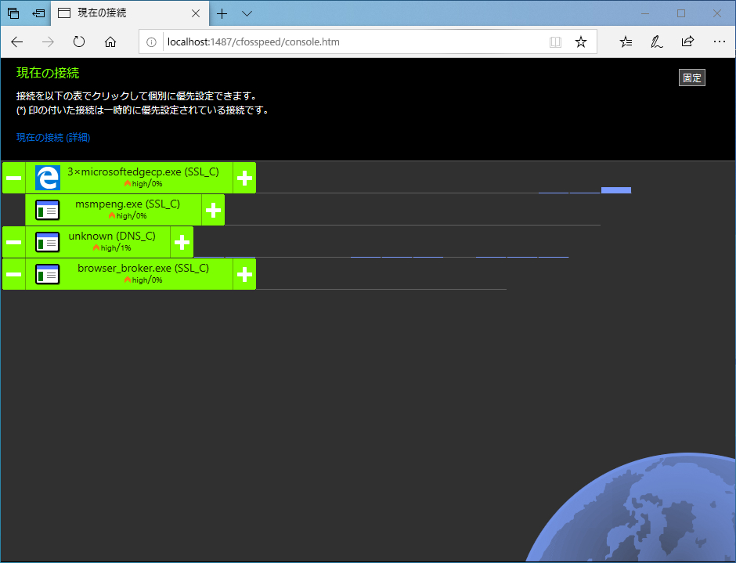Refresh the current page
This screenshot has width=736, height=563.
pyautogui.click(x=79, y=42)
